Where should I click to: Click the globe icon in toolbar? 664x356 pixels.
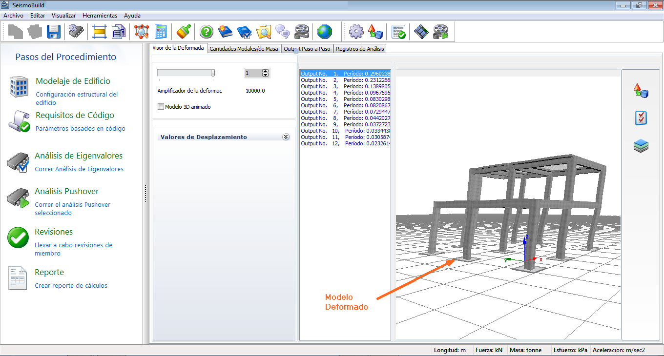(x=324, y=32)
